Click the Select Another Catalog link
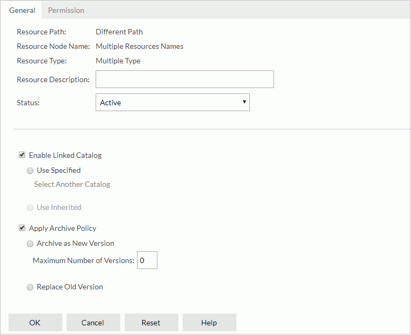Viewport: 411px width, 335px height. point(72,184)
